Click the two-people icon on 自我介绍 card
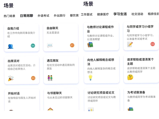Image resolution: width=159 pixels, height=119 pixels. tap(10, 46)
